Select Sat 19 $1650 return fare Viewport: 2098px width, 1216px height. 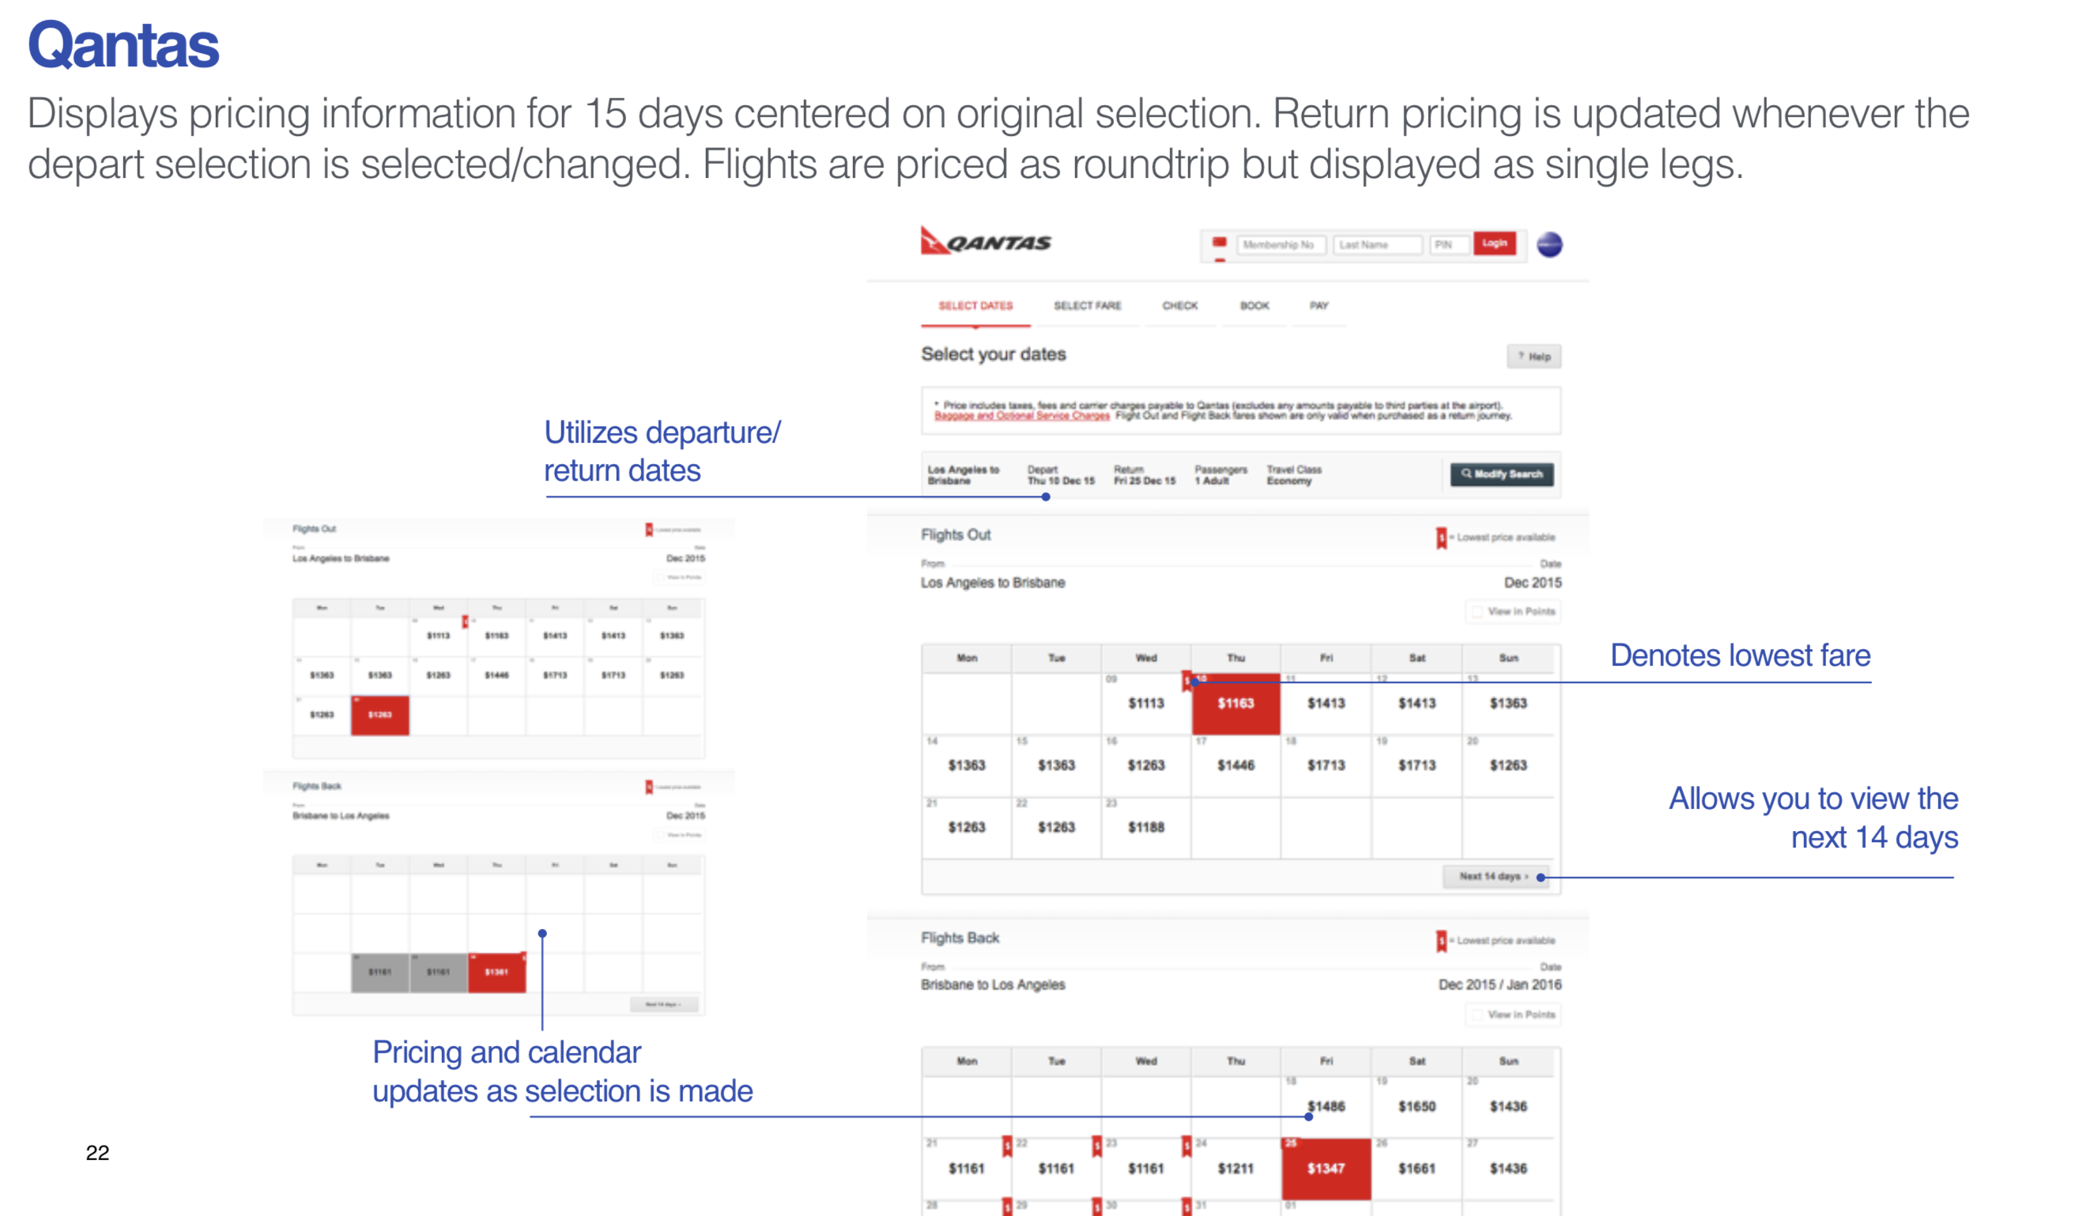(1416, 1107)
